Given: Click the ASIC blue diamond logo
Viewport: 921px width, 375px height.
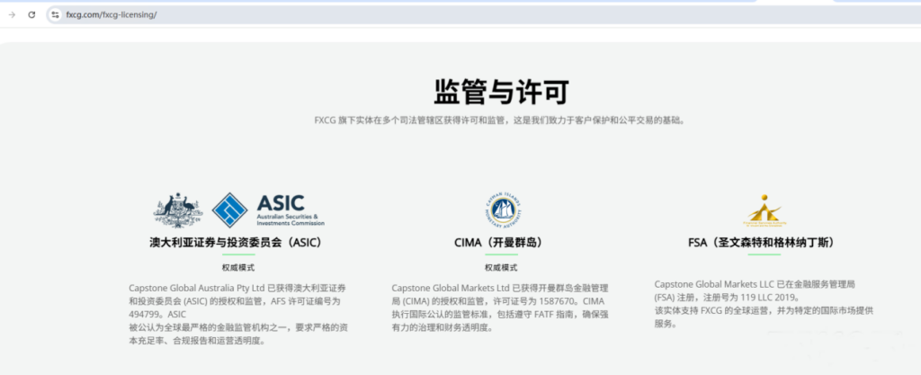Looking at the screenshot, I should point(229,210).
